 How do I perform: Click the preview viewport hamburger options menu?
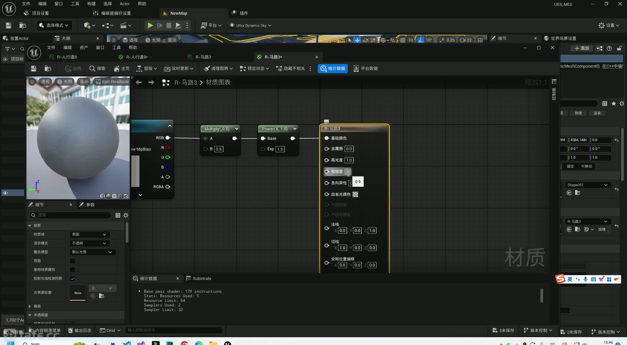(32, 82)
